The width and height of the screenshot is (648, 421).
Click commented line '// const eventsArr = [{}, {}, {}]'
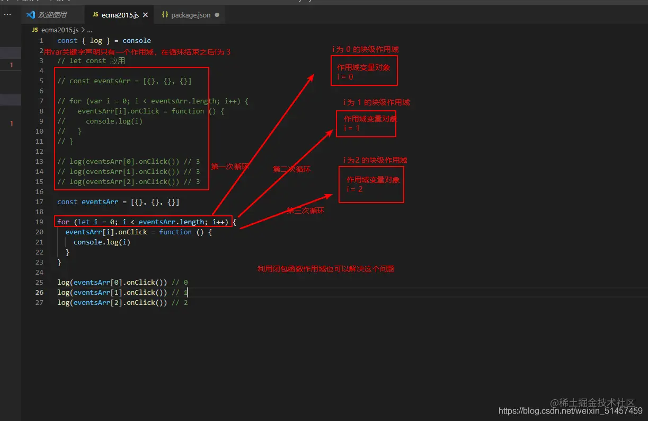pos(125,81)
